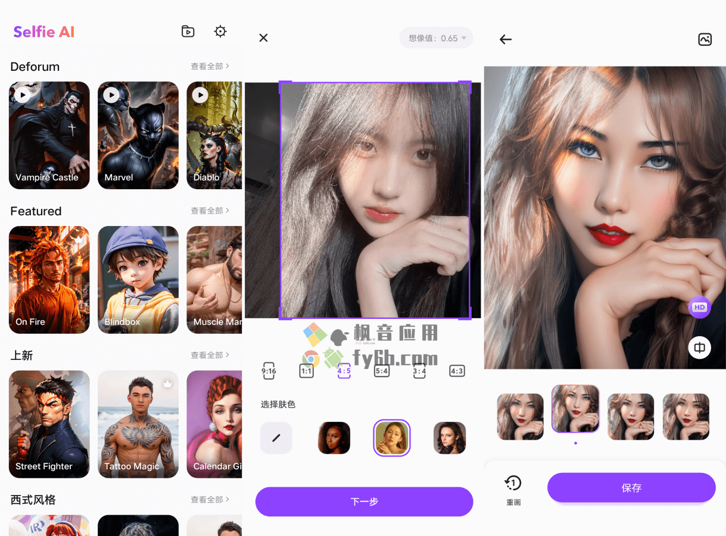Click the Deforum section heading
The height and width of the screenshot is (536, 726).
(x=35, y=67)
